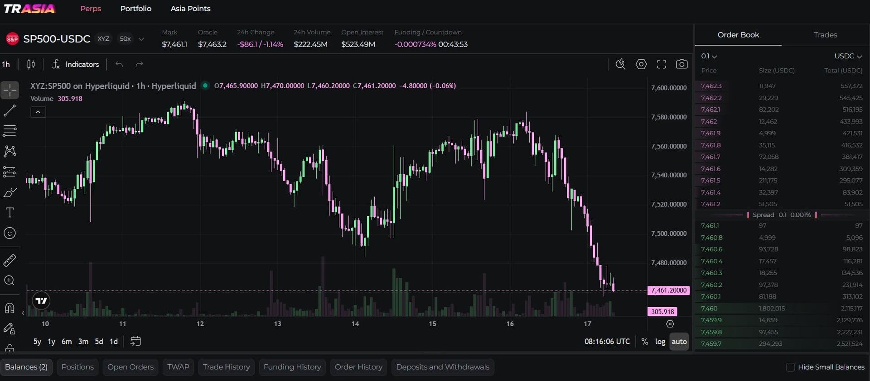Screen dimensions: 870x381
Task: Collapse the drawing toolbar side arrow
Action: [x=23, y=313]
